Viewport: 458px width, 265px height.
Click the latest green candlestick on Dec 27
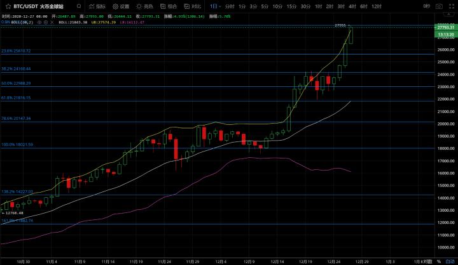tap(350, 36)
